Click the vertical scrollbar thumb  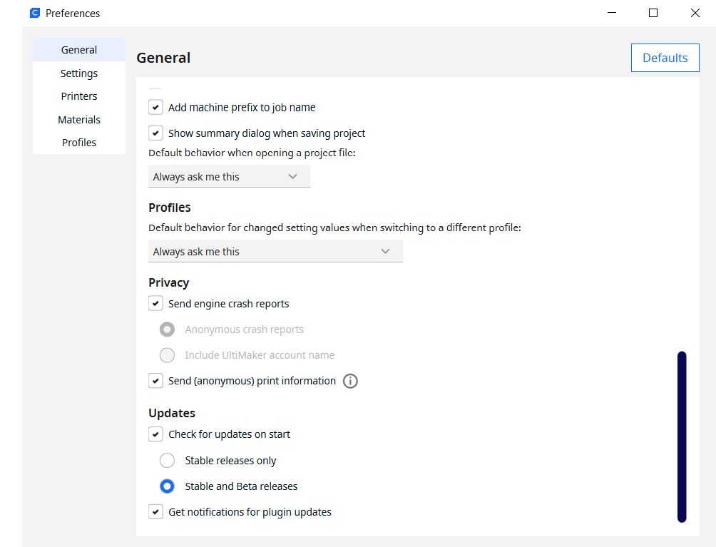[682, 436]
